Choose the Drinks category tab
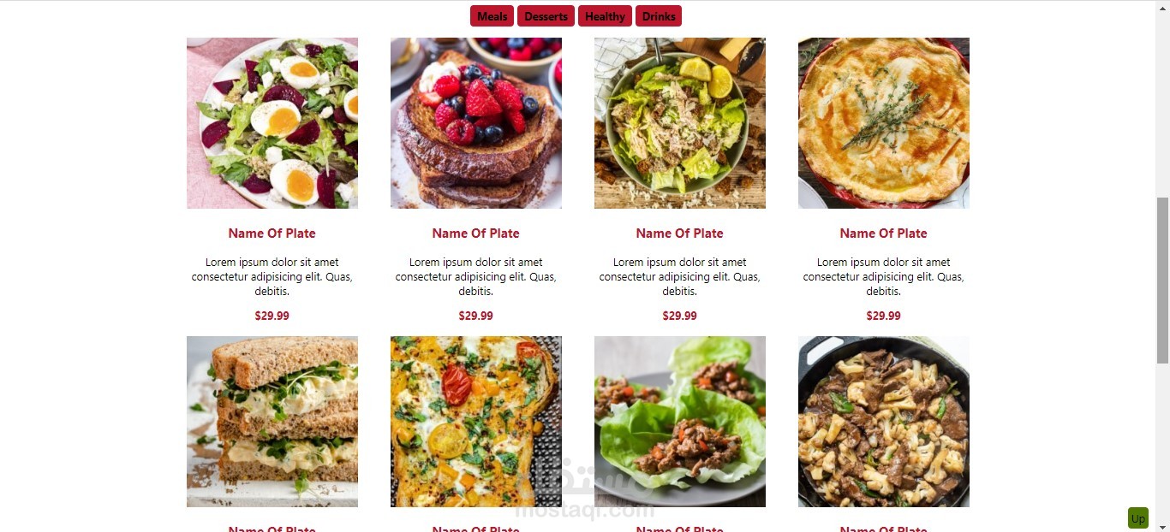Image resolution: width=1170 pixels, height=532 pixels. tap(659, 16)
